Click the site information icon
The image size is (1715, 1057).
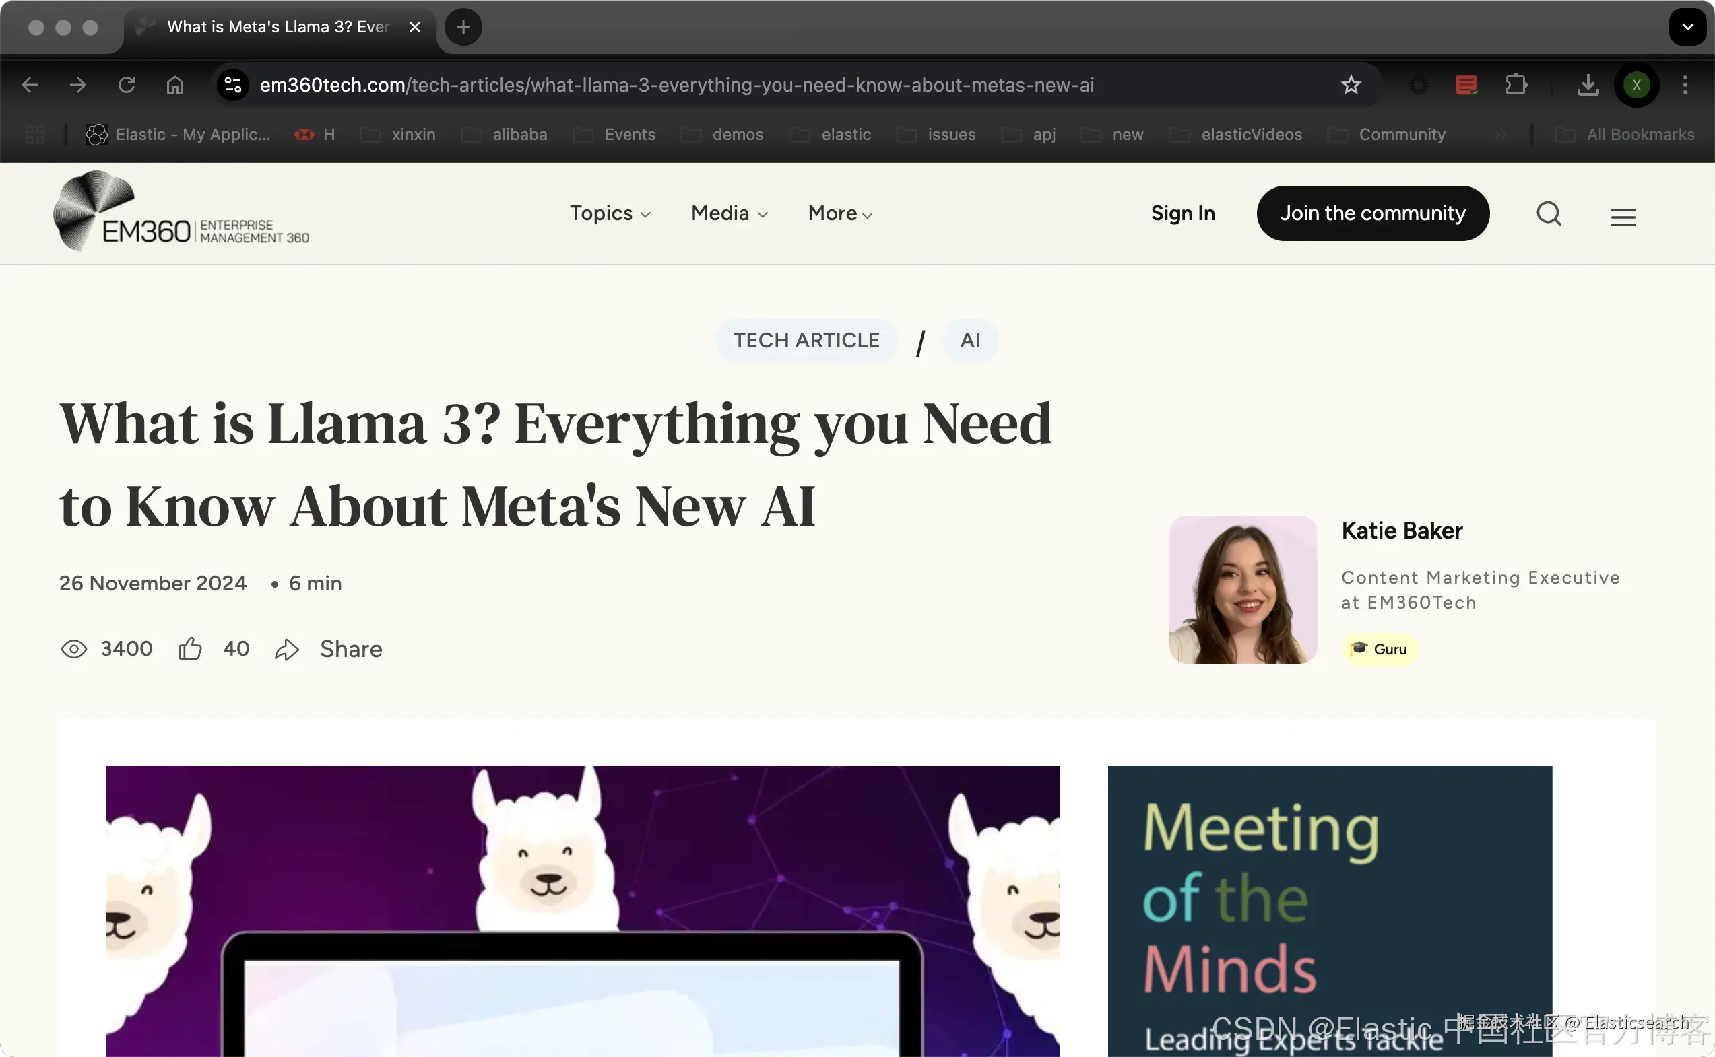click(233, 86)
